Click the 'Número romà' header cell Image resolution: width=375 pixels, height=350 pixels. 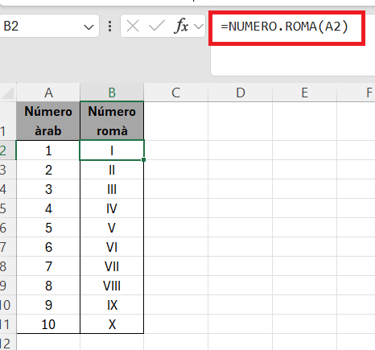click(112, 121)
